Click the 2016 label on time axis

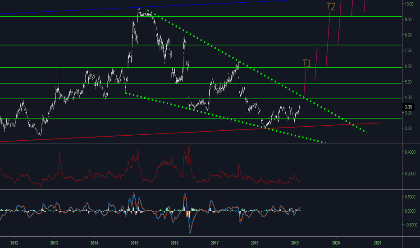(175, 243)
